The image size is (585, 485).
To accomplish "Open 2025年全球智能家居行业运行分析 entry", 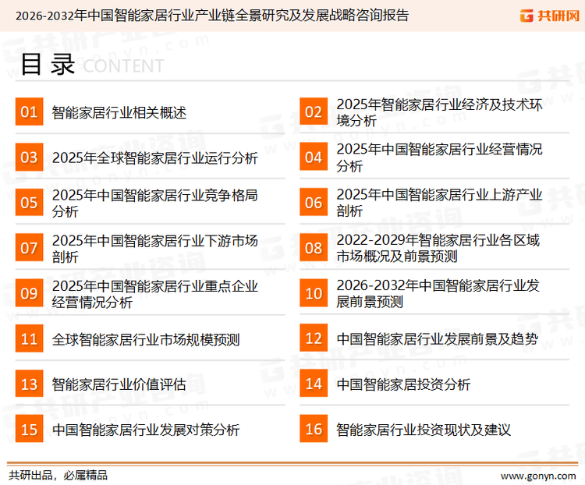I will tap(154, 158).
